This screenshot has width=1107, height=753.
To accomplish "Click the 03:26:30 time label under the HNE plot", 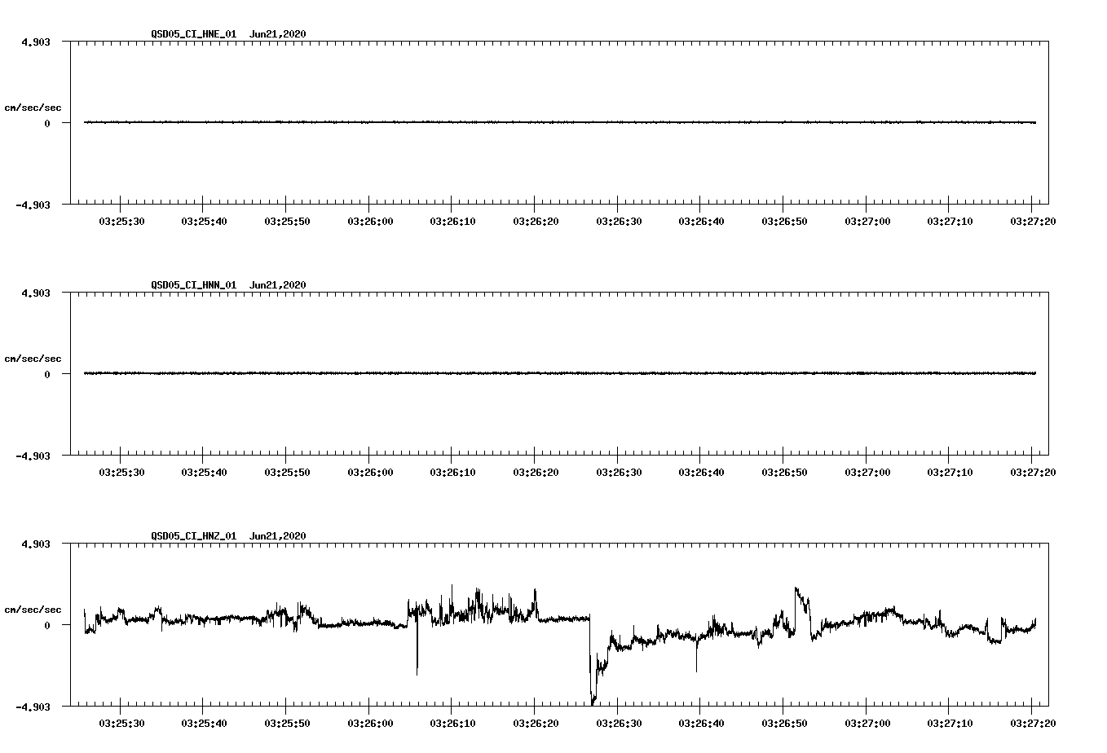I will coord(619,221).
